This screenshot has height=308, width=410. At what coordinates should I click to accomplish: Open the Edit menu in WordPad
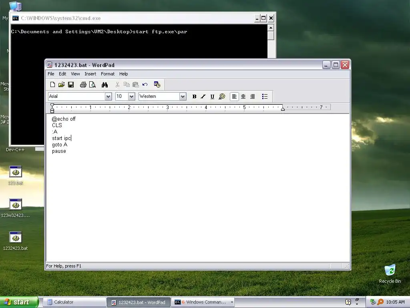(x=62, y=74)
